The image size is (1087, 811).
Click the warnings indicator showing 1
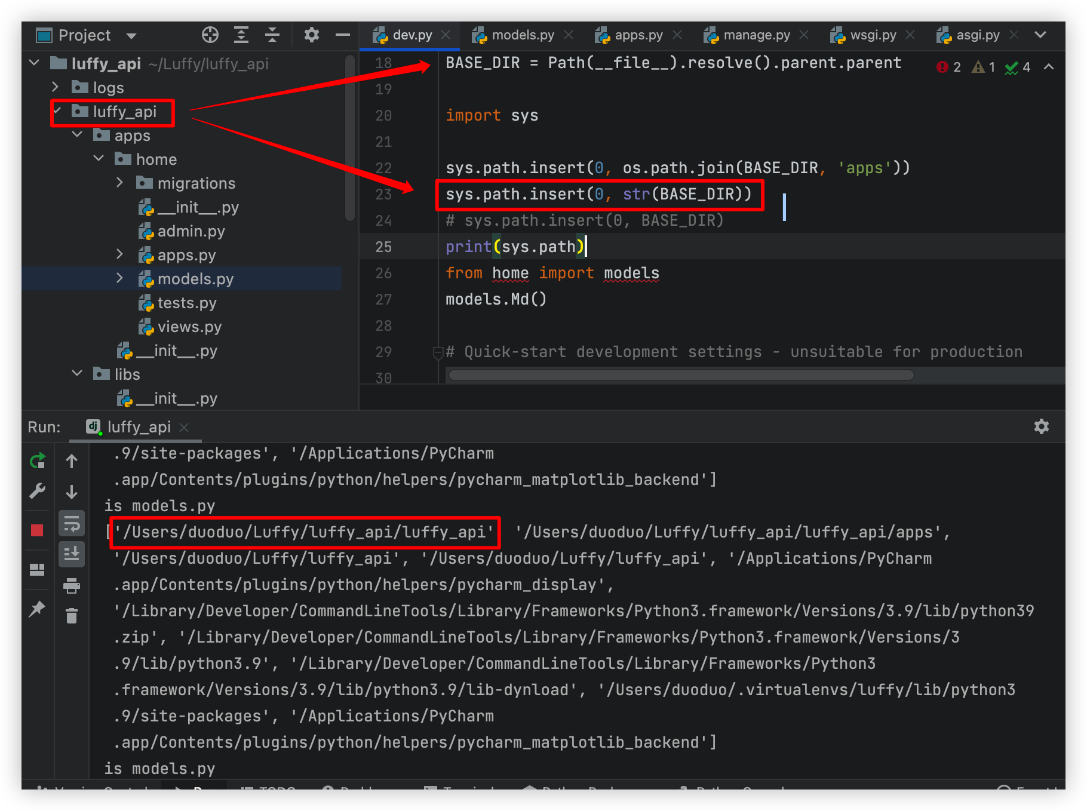click(x=984, y=67)
